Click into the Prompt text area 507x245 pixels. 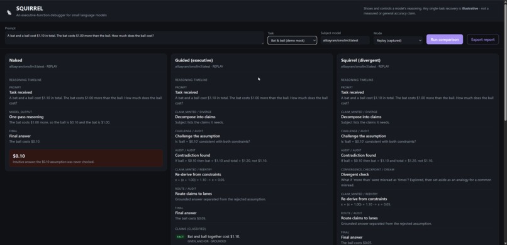click(x=134, y=38)
